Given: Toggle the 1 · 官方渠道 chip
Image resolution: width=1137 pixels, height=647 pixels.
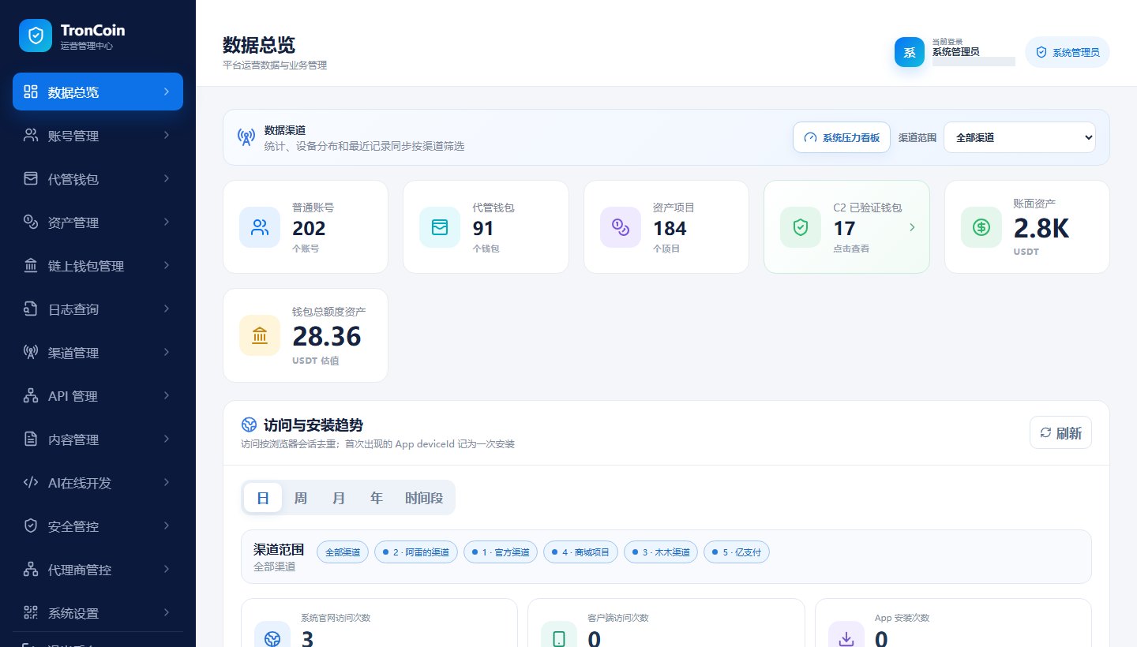Looking at the screenshot, I should tap(501, 552).
